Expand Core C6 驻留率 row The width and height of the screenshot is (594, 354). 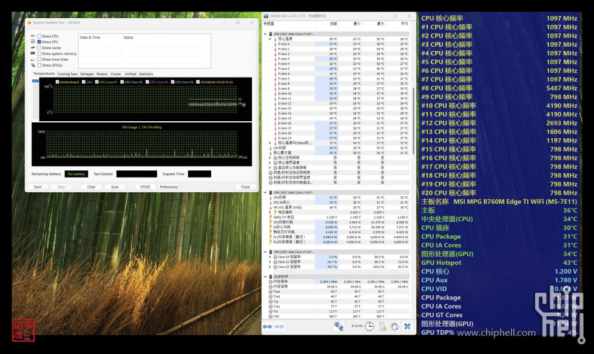tap(270, 267)
